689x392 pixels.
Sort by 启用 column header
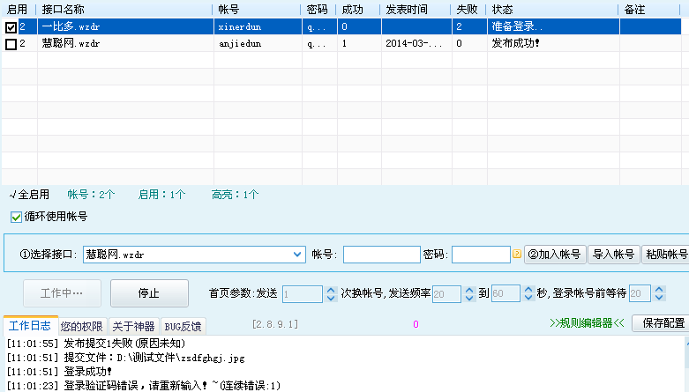click(19, 9)
